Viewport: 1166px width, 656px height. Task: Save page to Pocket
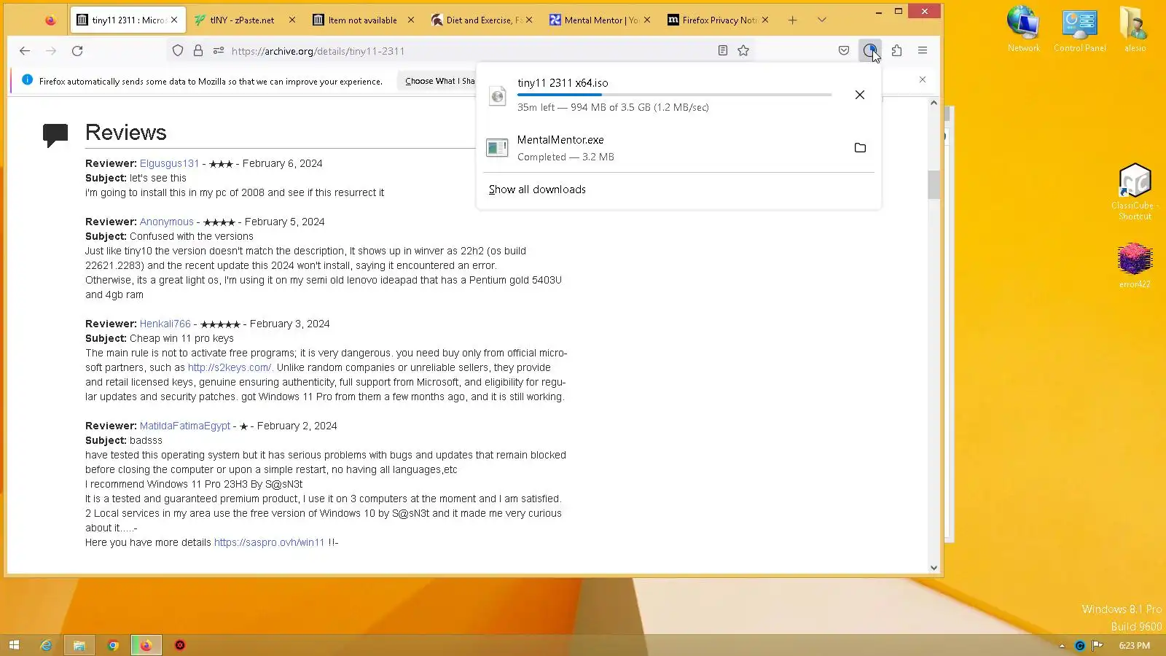(844, 51)
